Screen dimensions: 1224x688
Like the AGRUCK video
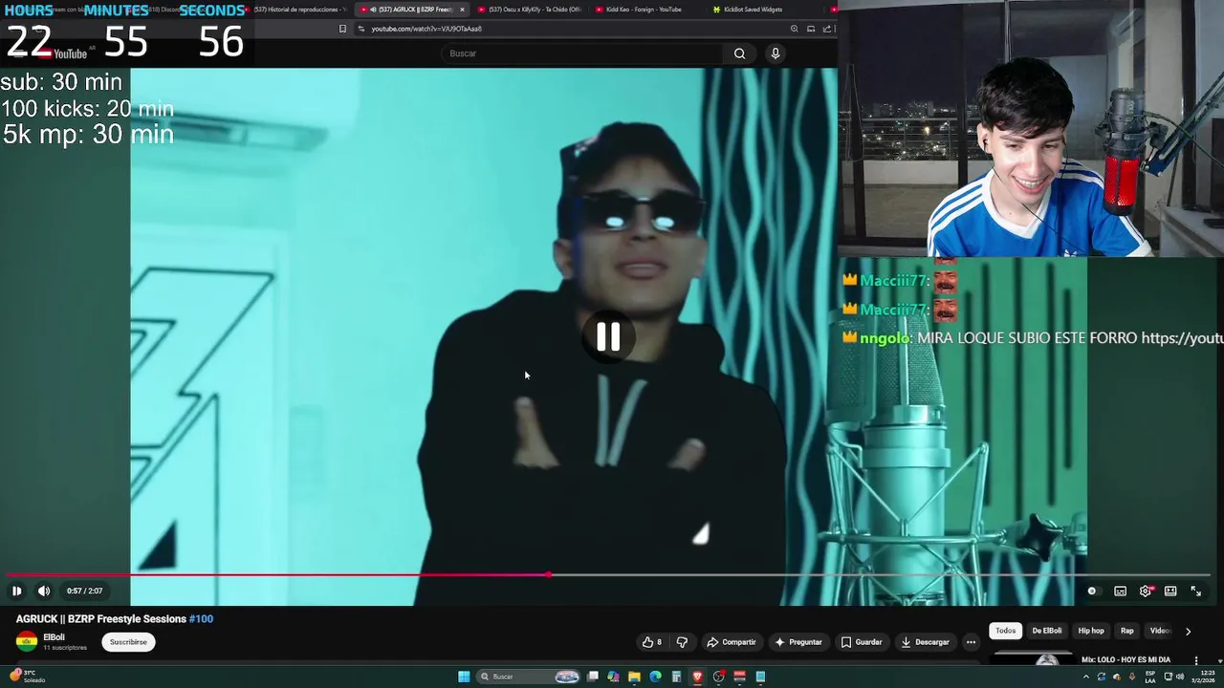tap(652, 642)
